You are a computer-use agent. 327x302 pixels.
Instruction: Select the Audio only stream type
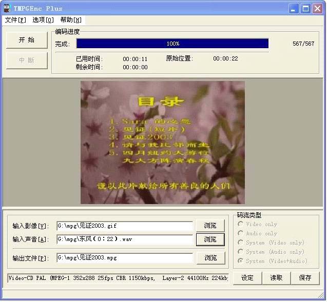tap(241, 233)
